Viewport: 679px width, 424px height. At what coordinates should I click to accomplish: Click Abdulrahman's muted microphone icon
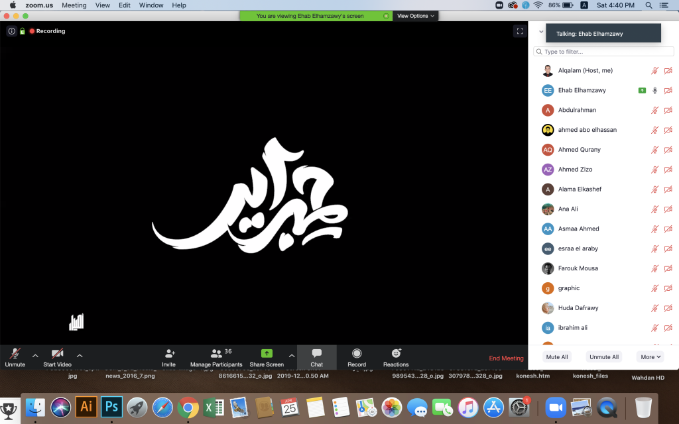pos(654,111)
